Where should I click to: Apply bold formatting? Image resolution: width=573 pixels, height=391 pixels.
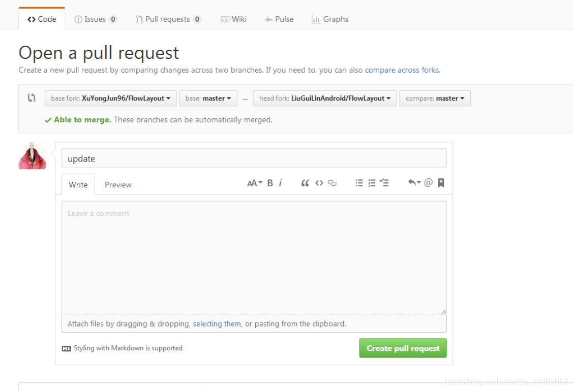tap(270, 183)
